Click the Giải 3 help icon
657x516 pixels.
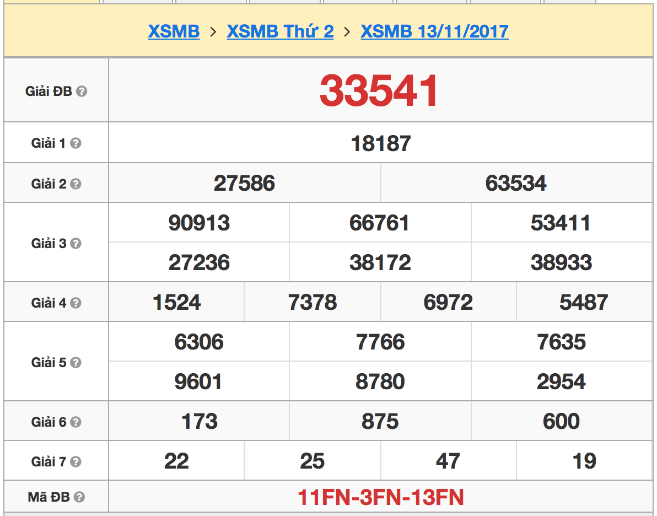[76, 244]
